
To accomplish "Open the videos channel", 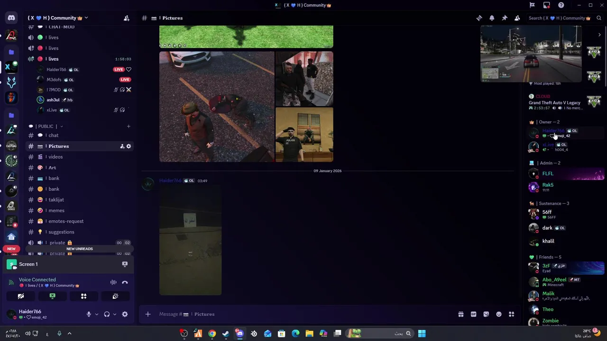I will click(x=79, y=157).
